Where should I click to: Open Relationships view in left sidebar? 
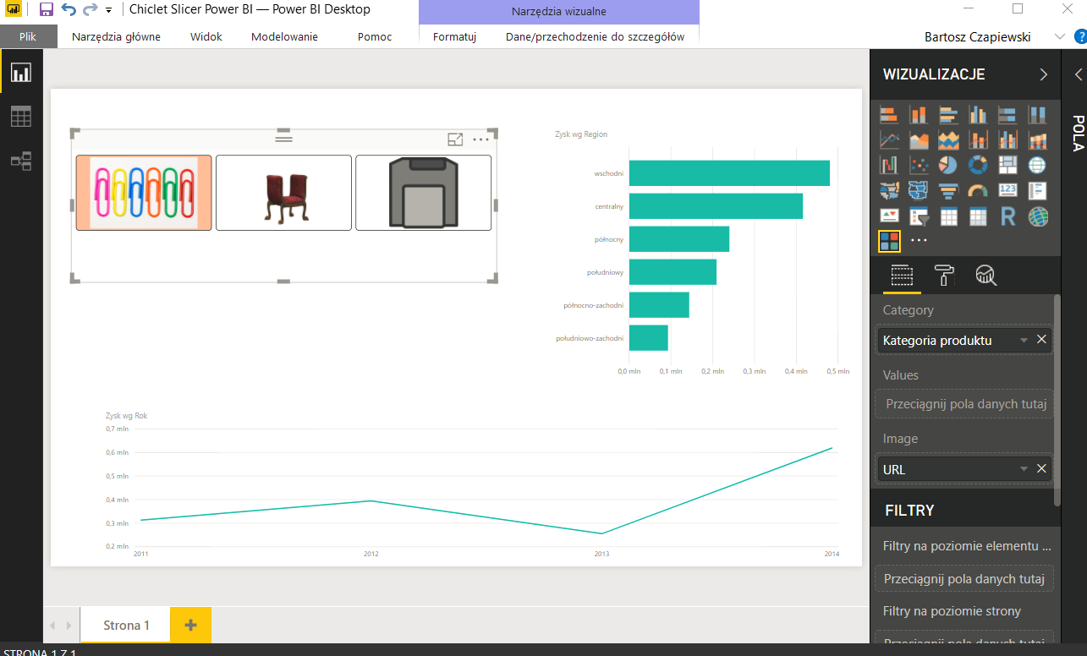20,161
